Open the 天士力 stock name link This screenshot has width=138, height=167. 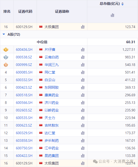pyautogui.click(x=50, y=118)
